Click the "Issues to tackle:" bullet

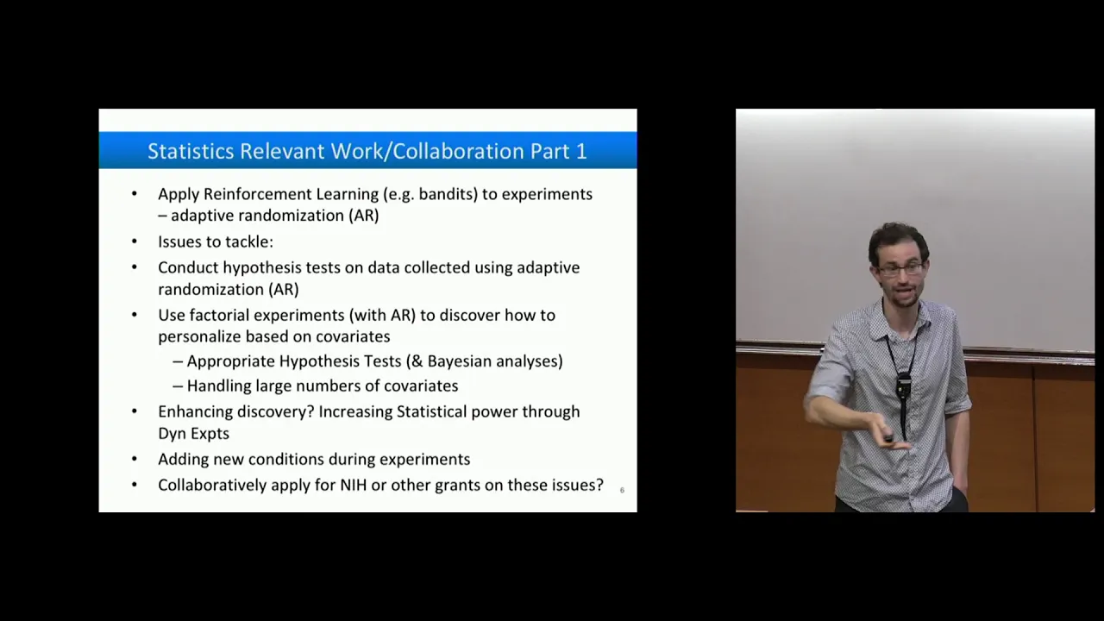click(216, 241)
